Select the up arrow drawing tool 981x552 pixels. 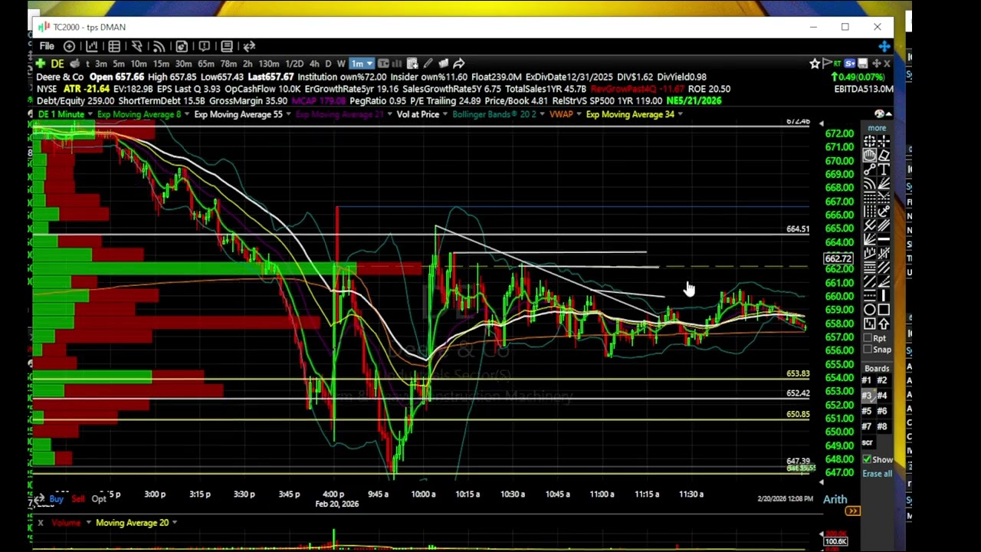884,324
